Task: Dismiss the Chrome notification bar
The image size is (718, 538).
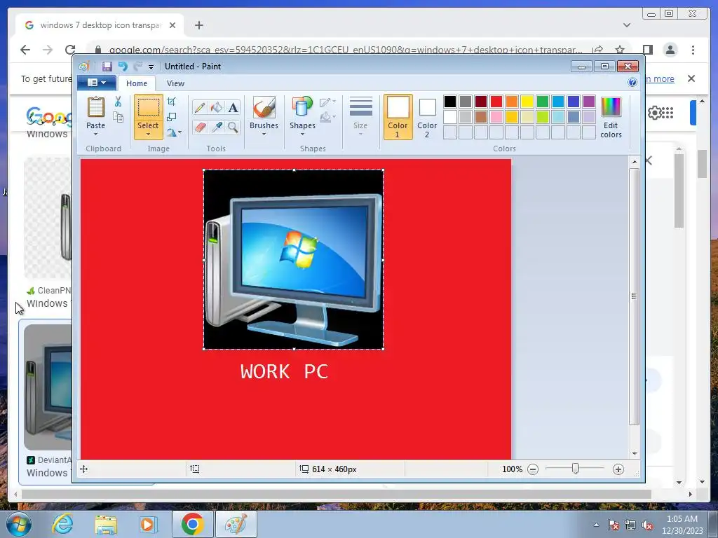Action: point(691,78)
